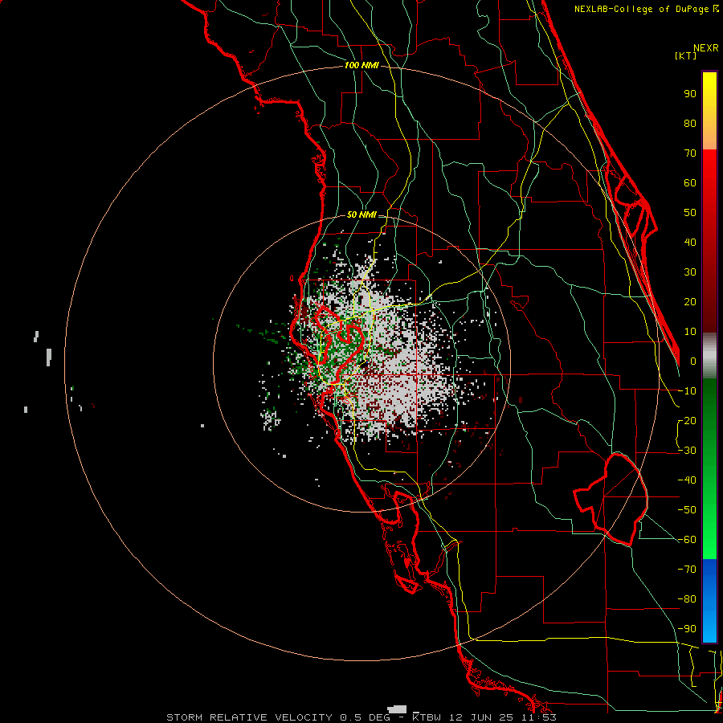Image resolution: width=723 pixels, height=723 pixels.
Task: Select the -10 knot scale value
Action: (x=687, y=391)
